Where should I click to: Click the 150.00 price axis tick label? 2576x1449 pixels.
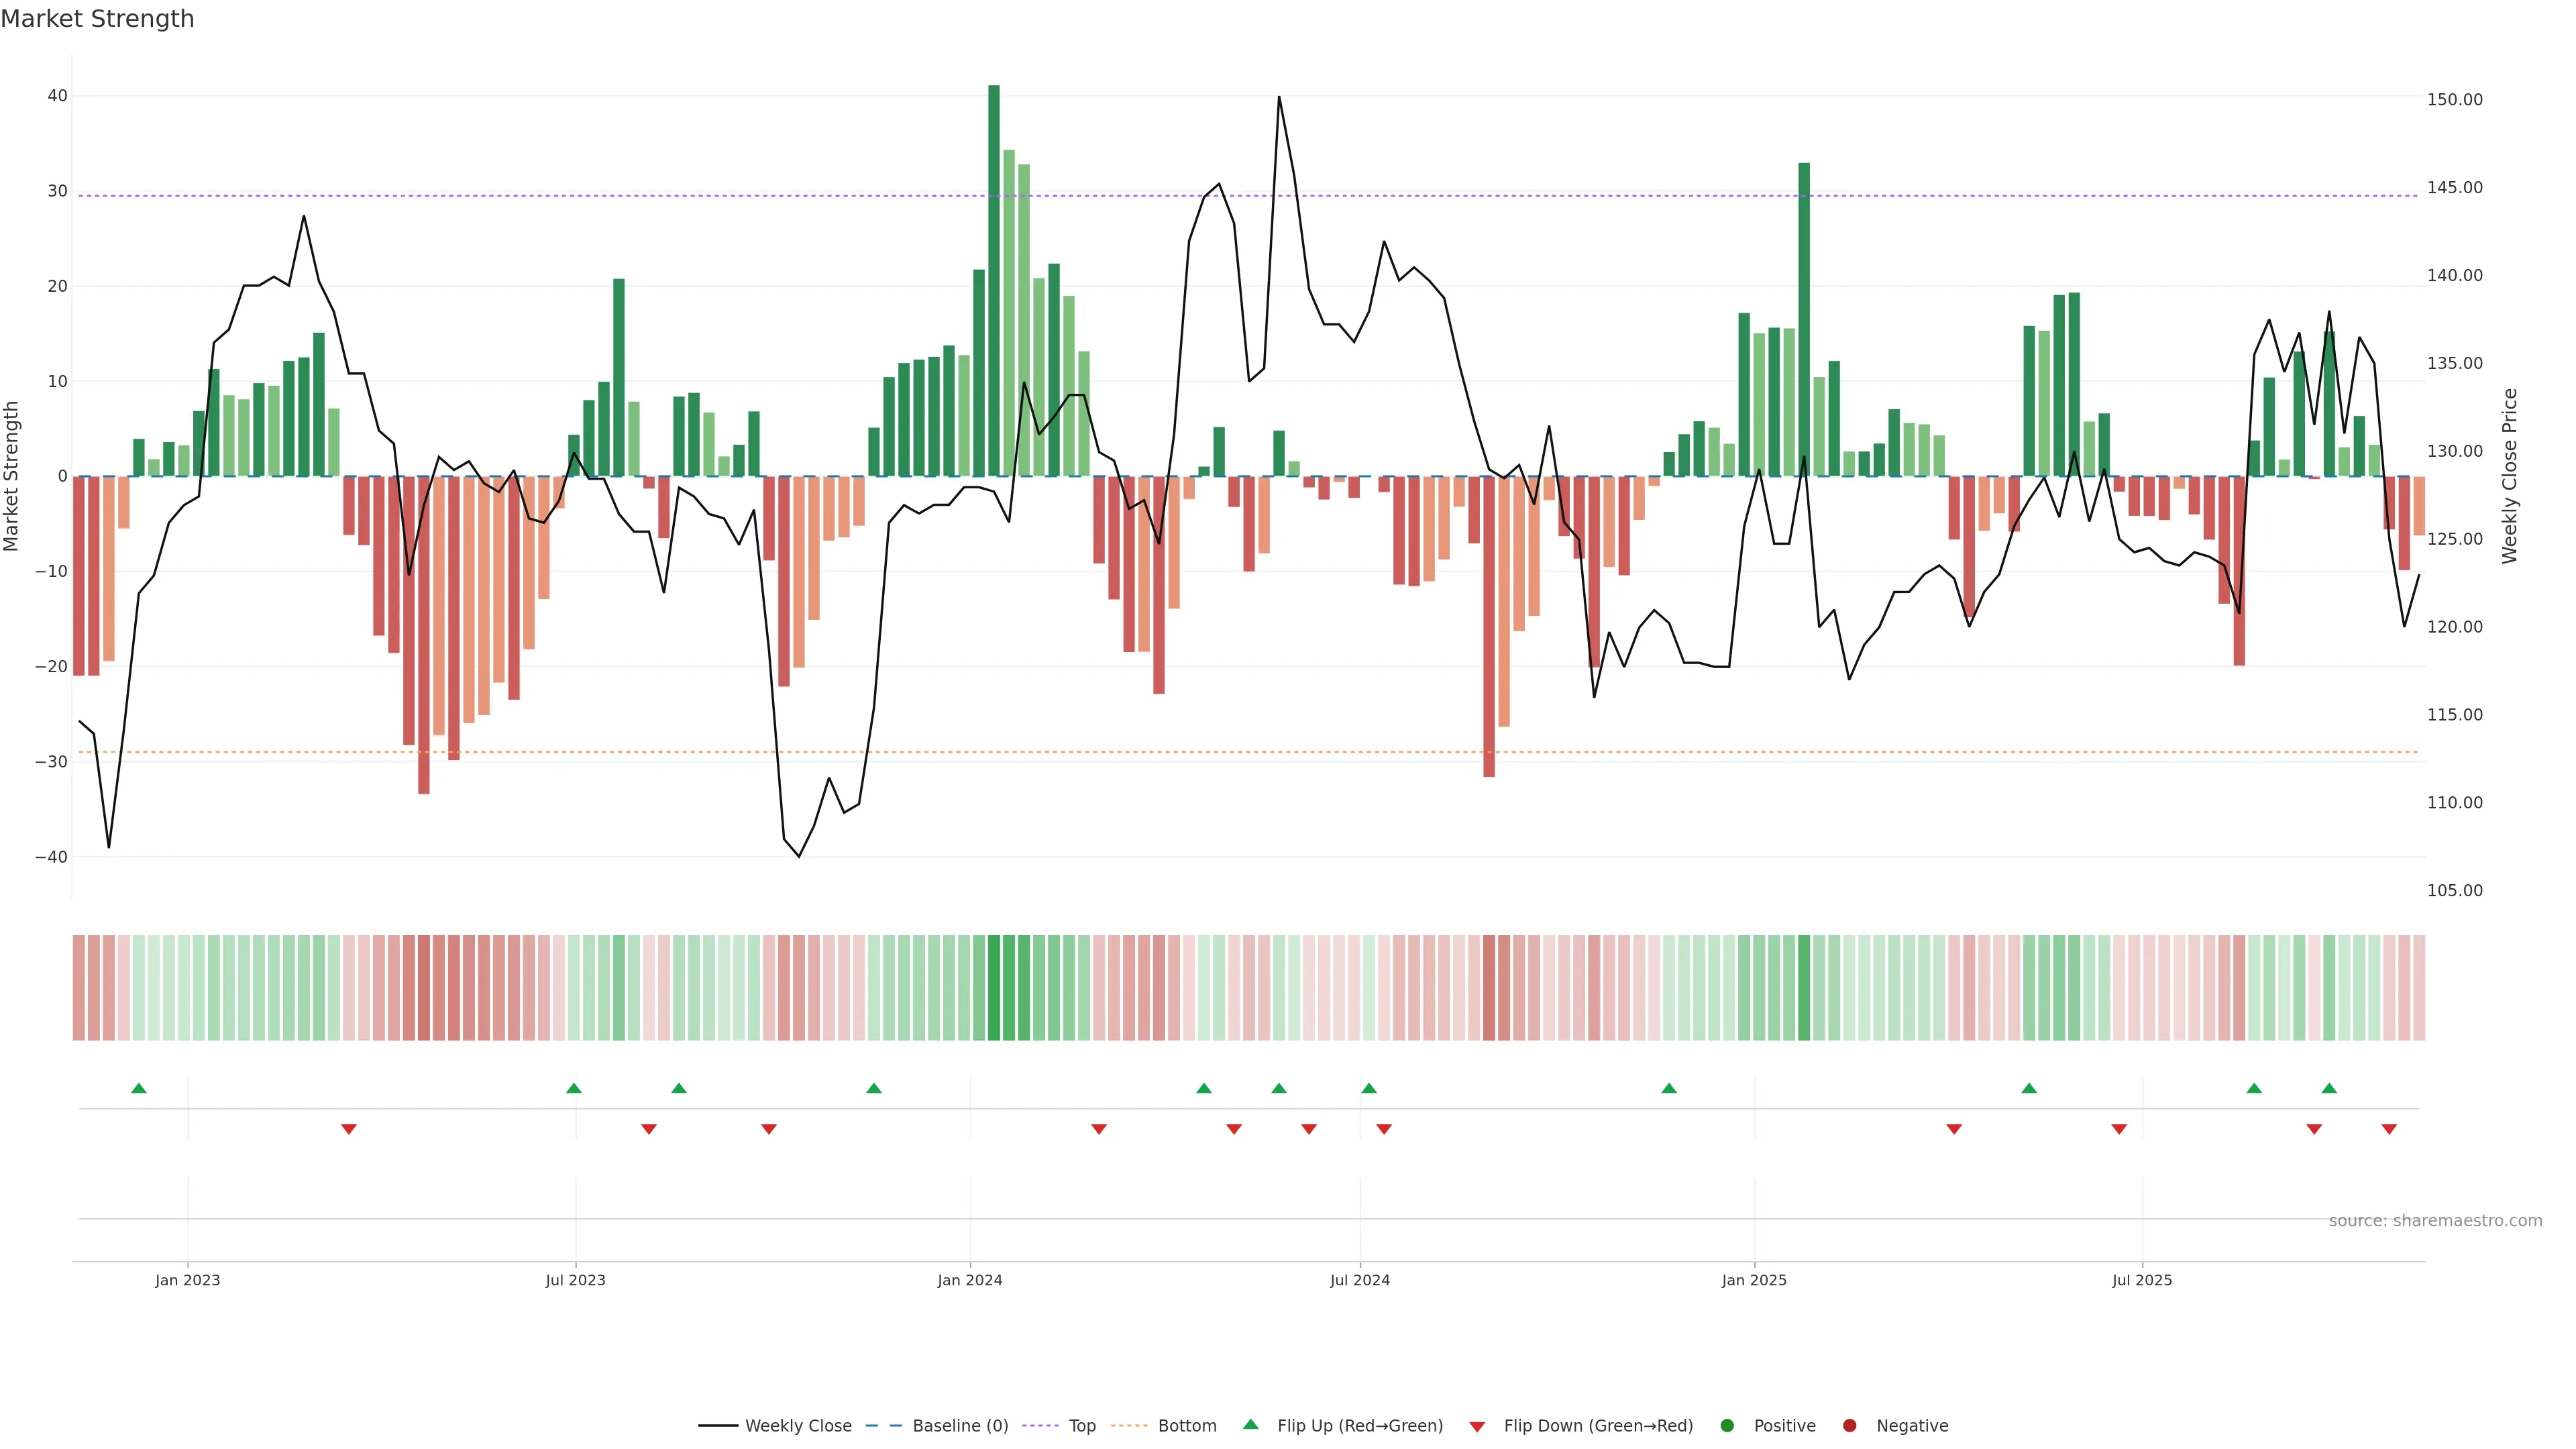(2454, 100)
